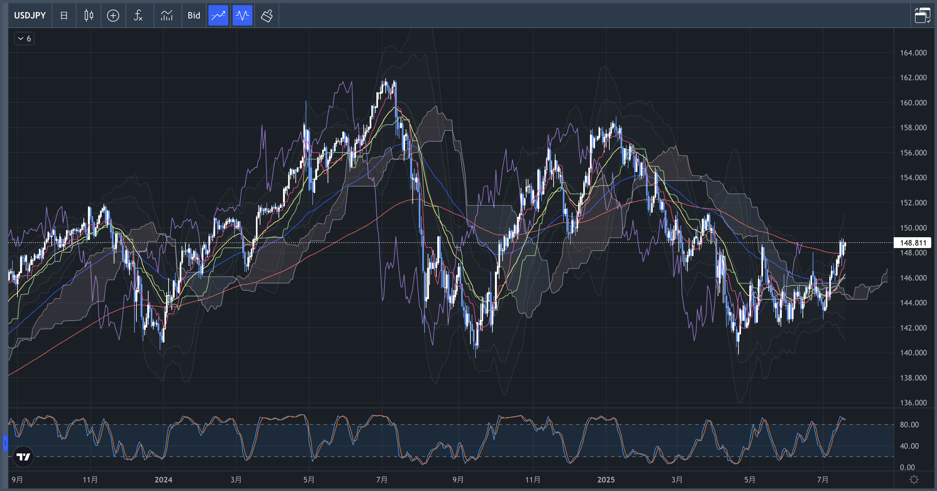
Task: Click the 40.00 oscillator scale label
Action: [x=909, y=446]
